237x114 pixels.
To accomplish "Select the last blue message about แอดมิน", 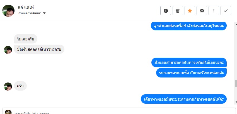I will coord(183,99).
